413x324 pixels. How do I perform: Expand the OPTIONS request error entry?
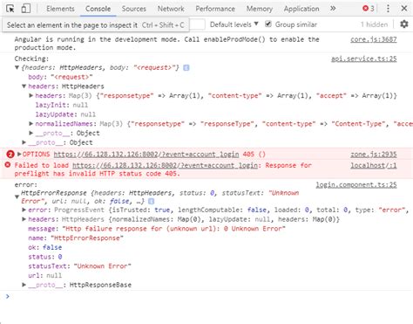tap(19, 154)
